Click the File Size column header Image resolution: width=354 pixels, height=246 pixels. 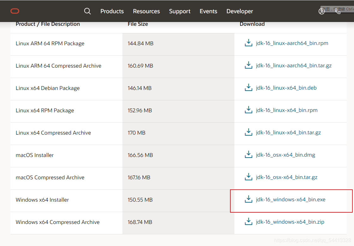[x=138, y=24]
